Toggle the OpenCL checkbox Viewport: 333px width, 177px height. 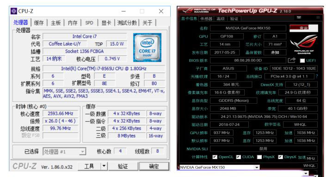215,157
